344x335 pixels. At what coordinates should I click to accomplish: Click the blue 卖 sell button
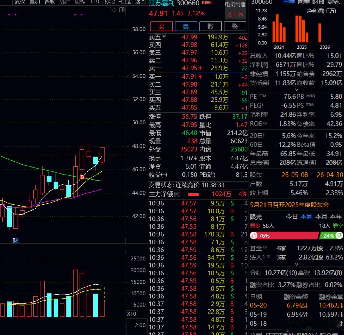point(186,26)
